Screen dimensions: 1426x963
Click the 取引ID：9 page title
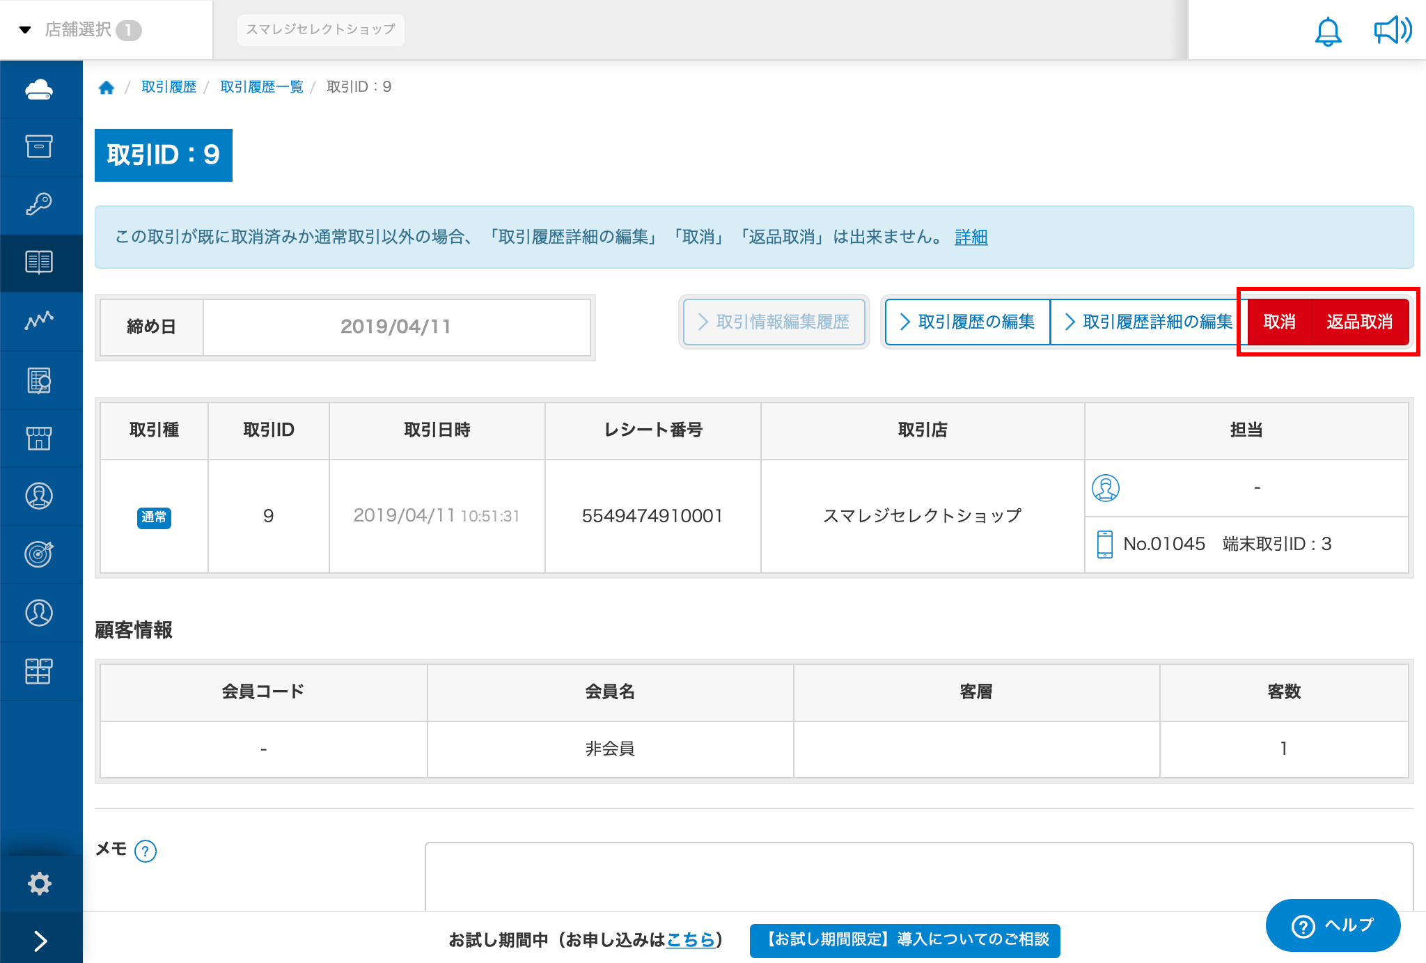164,155
